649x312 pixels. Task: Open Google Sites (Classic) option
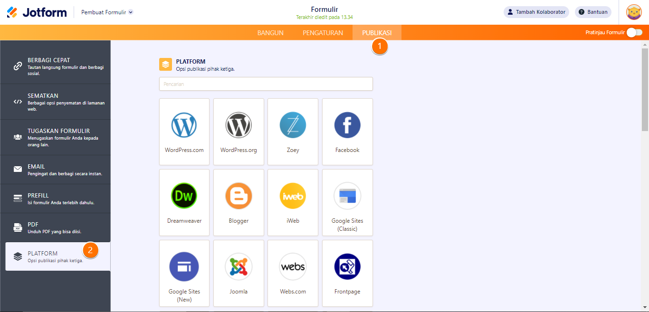tap(347, 202)
